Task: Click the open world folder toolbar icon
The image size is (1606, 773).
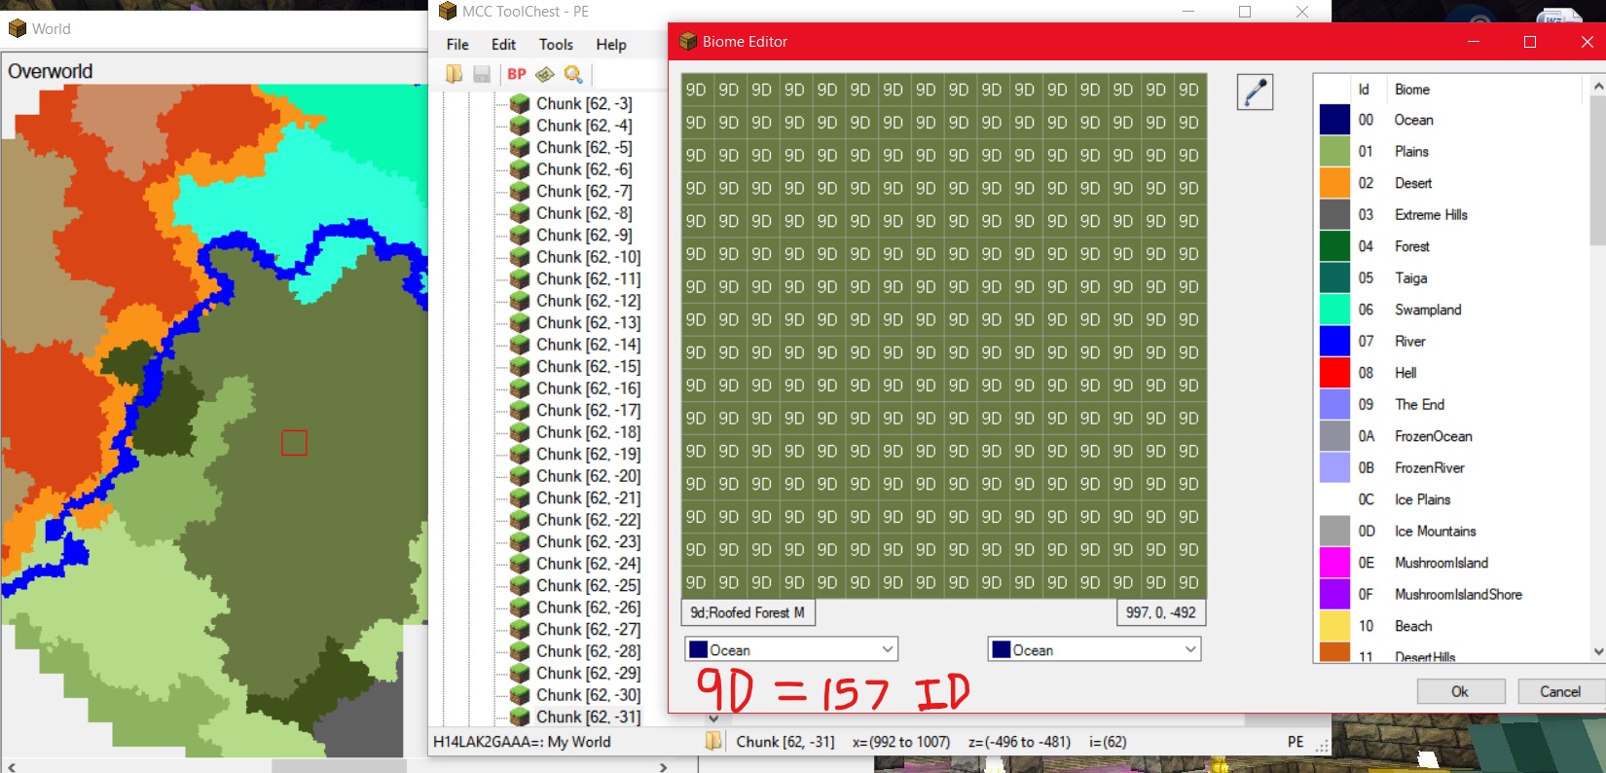Action: pos(454,74)
